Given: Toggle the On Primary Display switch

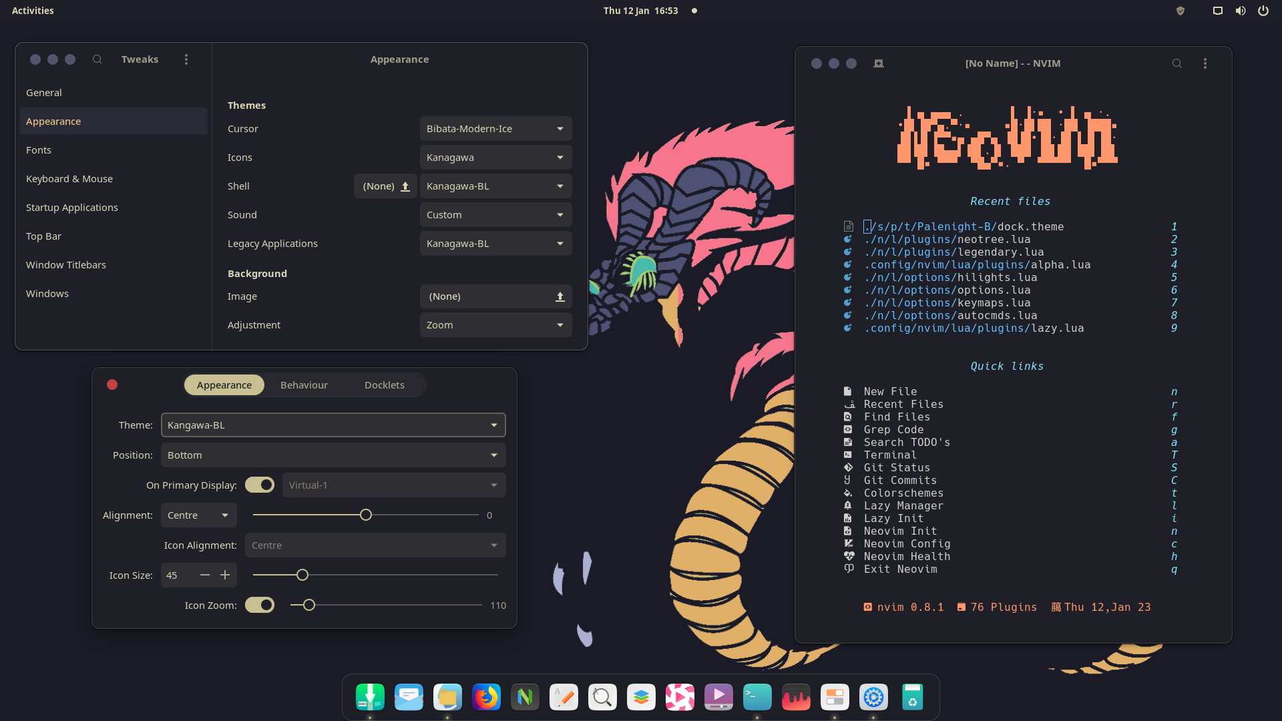Looking at the screenshot, I should 260,485.
